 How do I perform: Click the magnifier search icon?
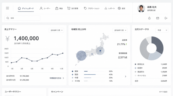(8, 18)
